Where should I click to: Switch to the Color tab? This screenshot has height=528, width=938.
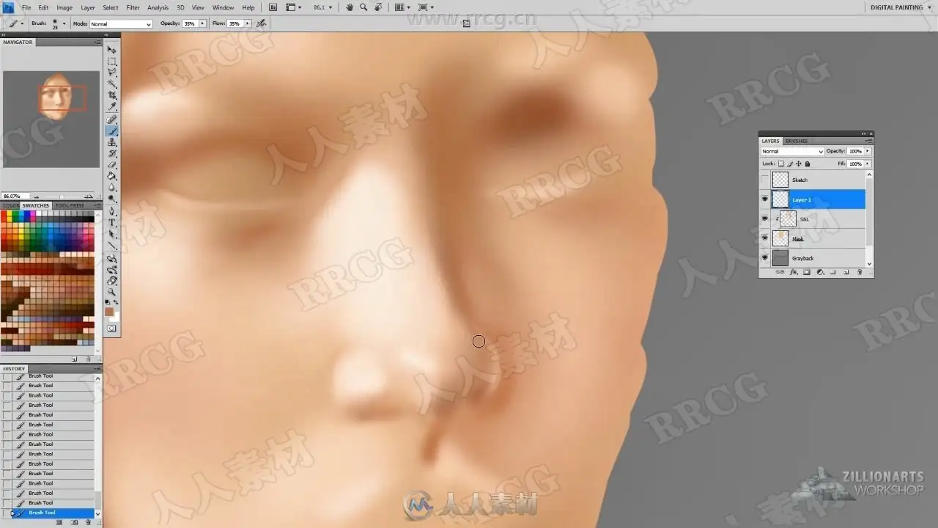[x=11, y=205]
